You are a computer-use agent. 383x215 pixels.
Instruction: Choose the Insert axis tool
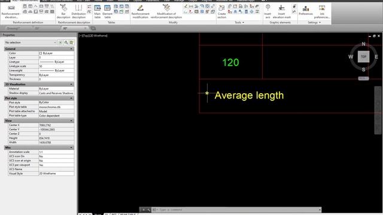(x=268, y=11)
